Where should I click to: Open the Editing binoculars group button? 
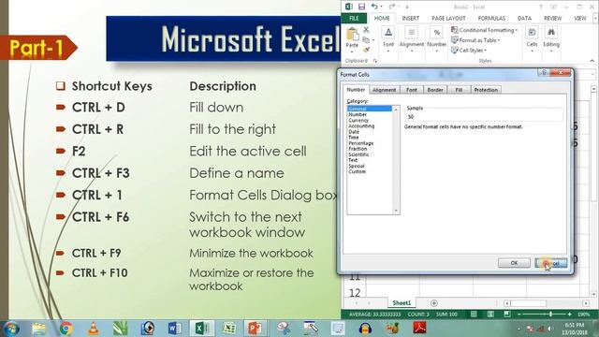551,39
